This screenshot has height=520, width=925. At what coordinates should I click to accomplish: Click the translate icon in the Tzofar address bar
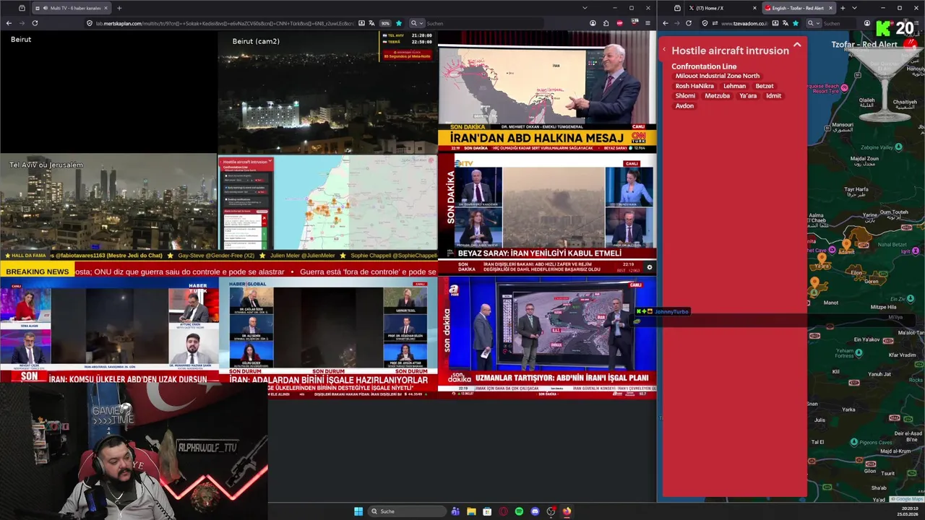click(x=785, y=23)
